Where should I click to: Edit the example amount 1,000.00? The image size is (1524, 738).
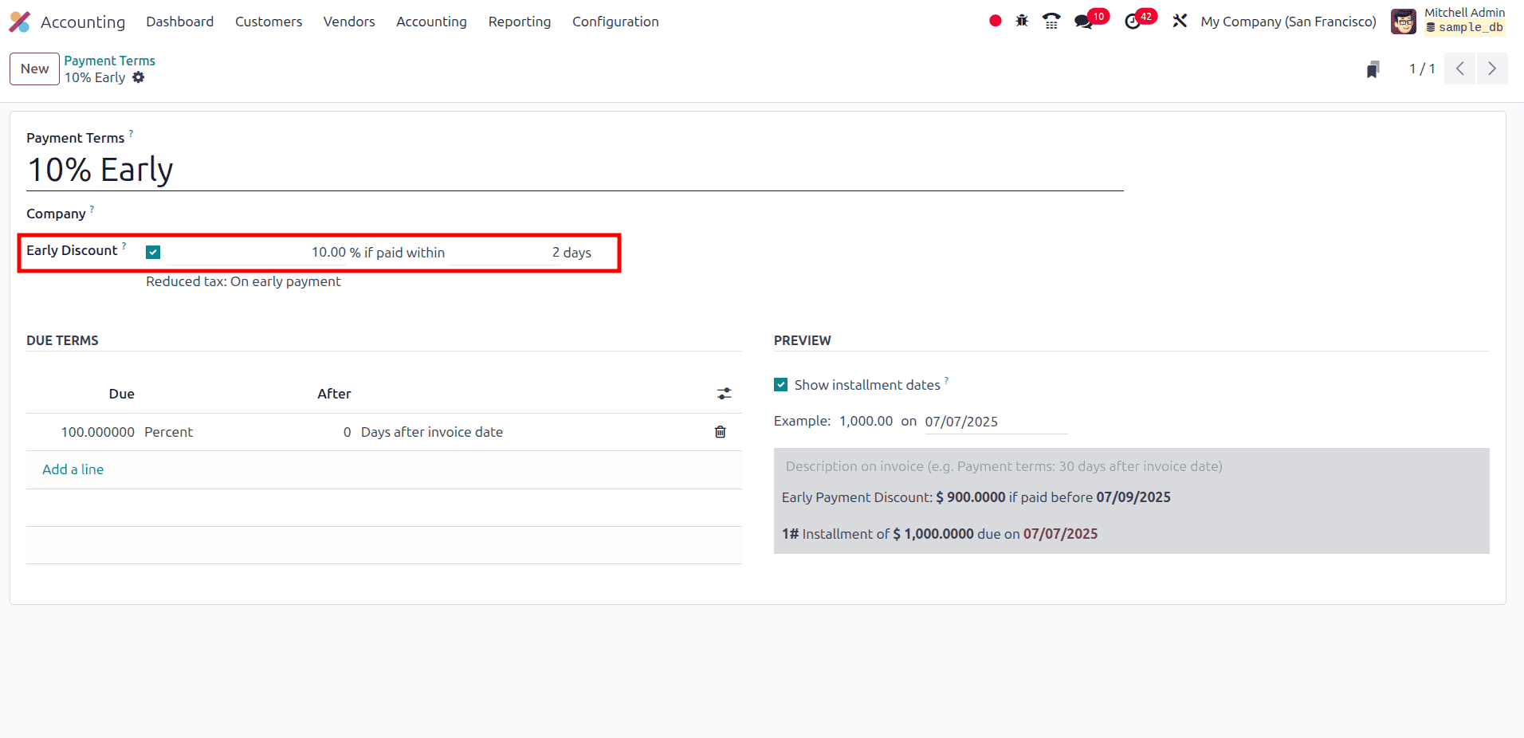[866, 421]
